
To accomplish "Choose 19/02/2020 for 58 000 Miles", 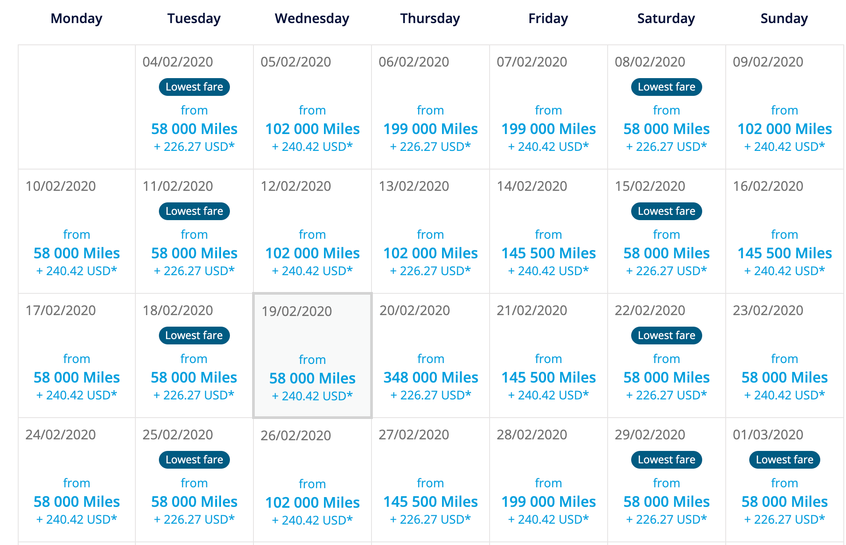I will [312, 355].
